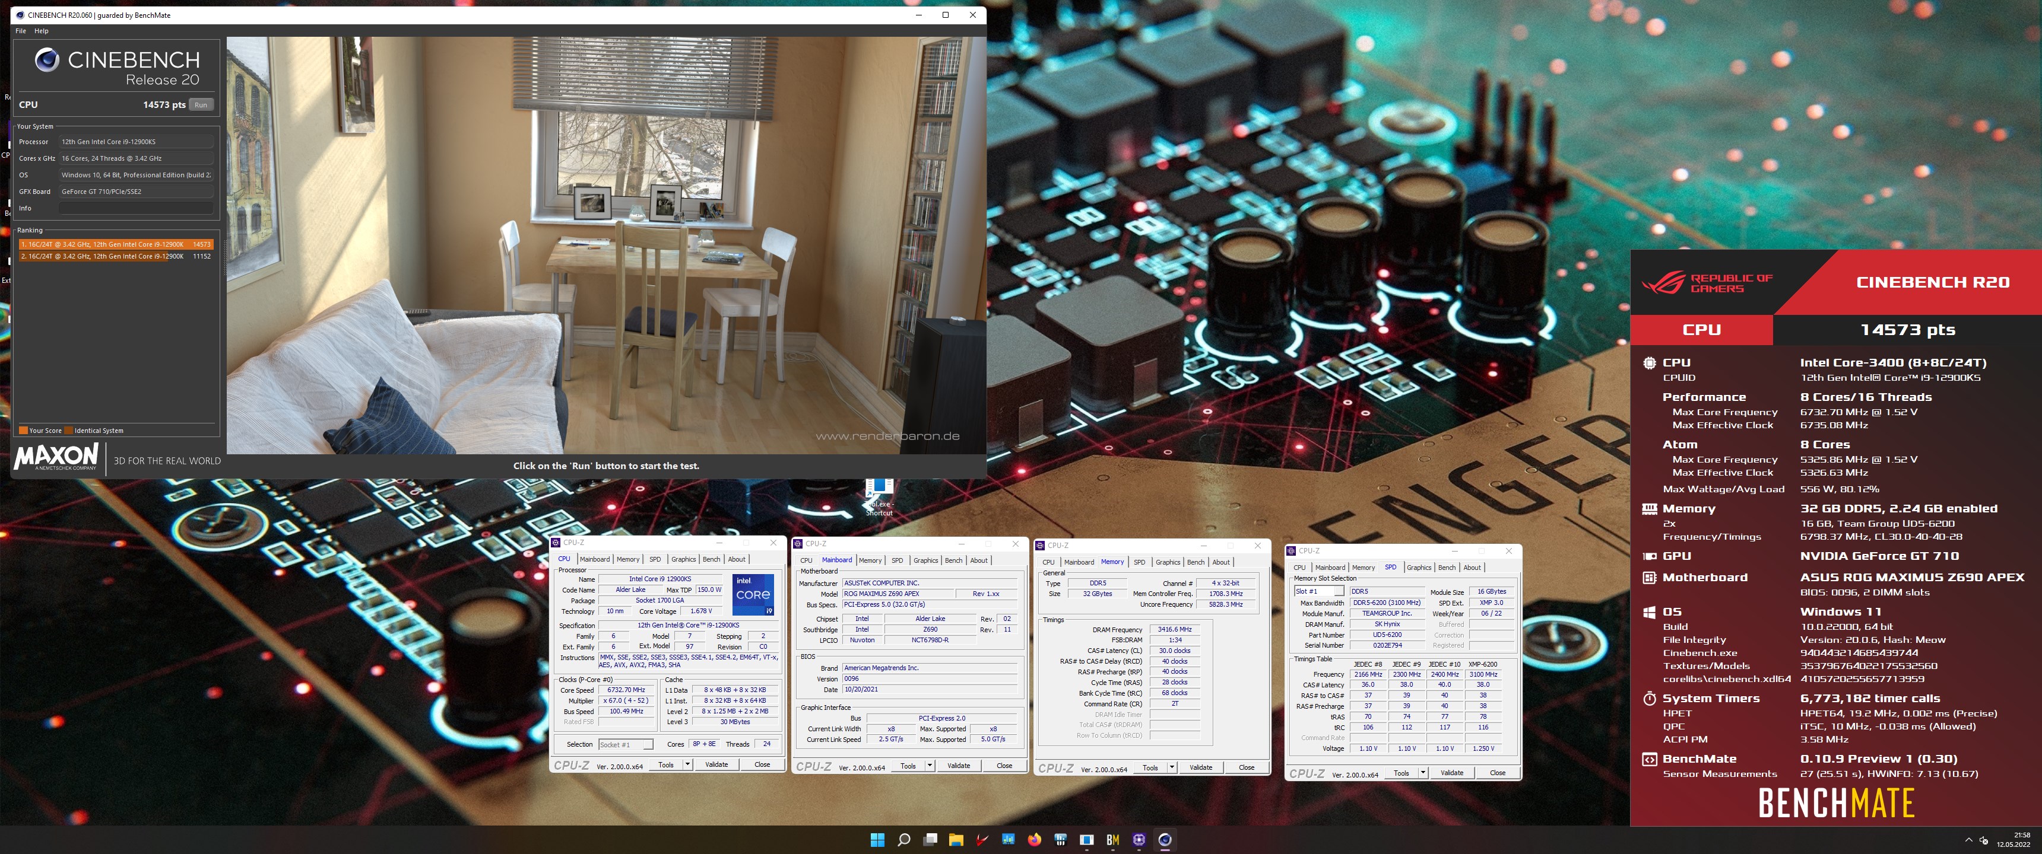Click the Processor field 12th Gen Intel Core i9-12900KS
2042x854 pixels.
coord(137,142)
